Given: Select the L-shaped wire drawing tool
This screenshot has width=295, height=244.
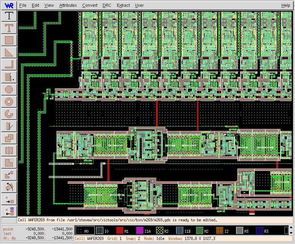Looking at the screenshot, I should coord(9,65).
